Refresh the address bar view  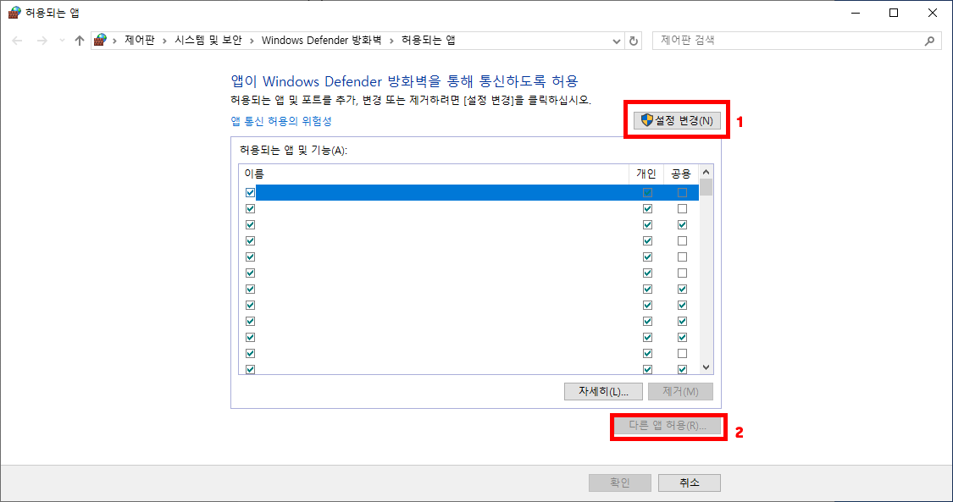(634, 41)
